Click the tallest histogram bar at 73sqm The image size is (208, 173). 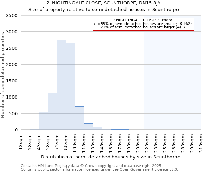pyautogui.click(x=61, y=85)
